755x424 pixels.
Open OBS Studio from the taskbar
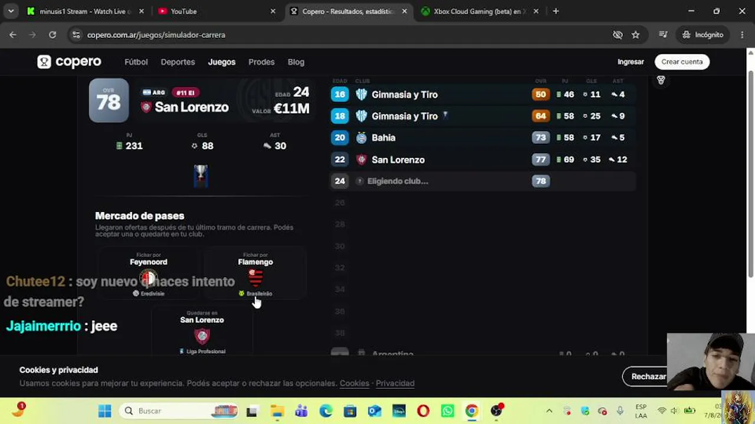(x=497, y=411)
